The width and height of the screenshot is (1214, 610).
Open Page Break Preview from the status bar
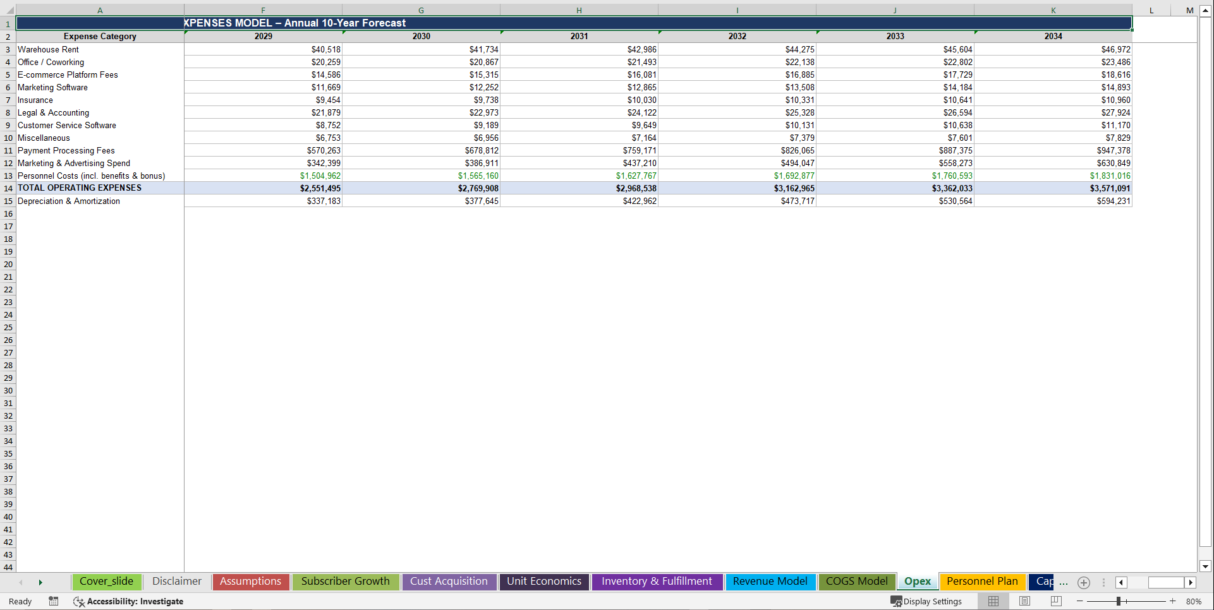click(x=1055, y=601)
